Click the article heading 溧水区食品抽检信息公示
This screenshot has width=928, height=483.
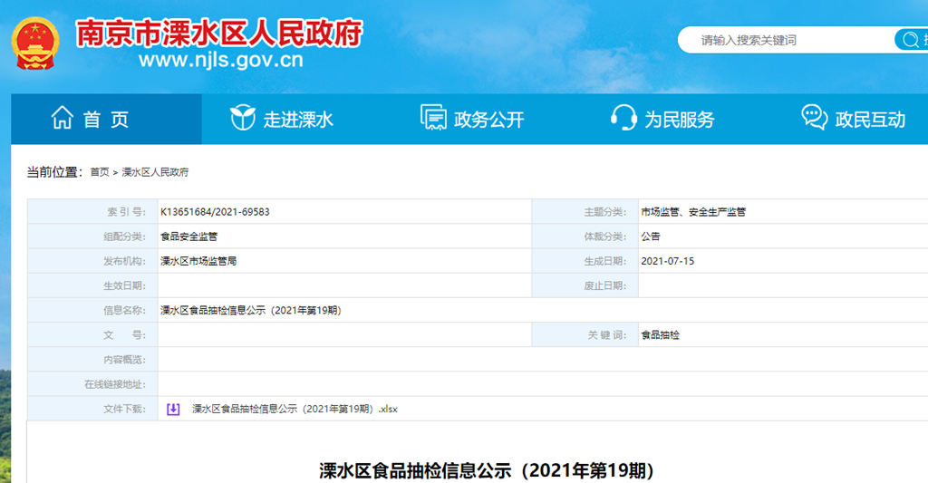tap(486, 470)
